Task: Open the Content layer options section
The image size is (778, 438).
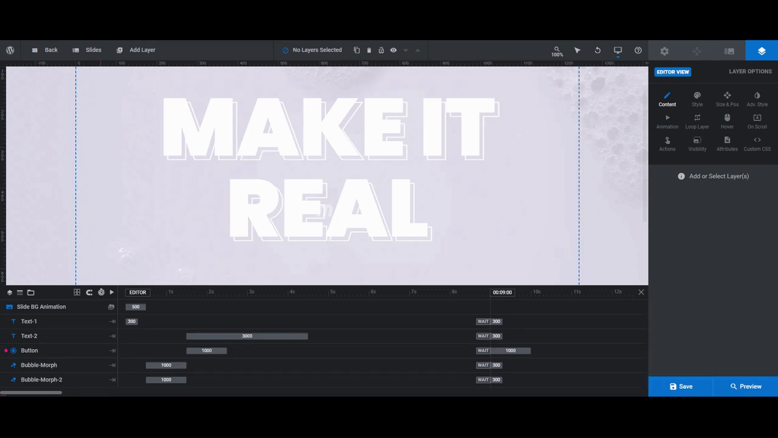Action: 667,99
